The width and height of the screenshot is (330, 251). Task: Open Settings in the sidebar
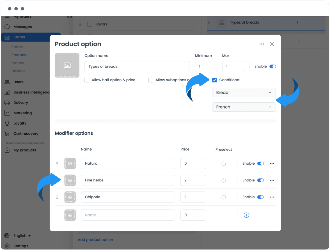21,246
